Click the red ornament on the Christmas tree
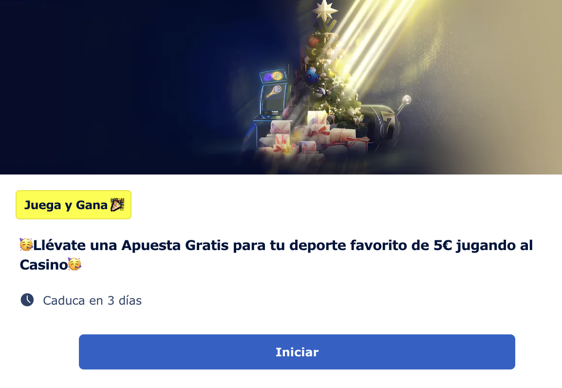Viewport: 562px width, 388px height. click(x=313, y=40)
